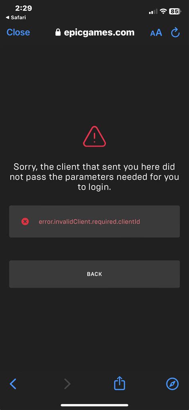Select the epicgames.com address text

click(99, 32)
